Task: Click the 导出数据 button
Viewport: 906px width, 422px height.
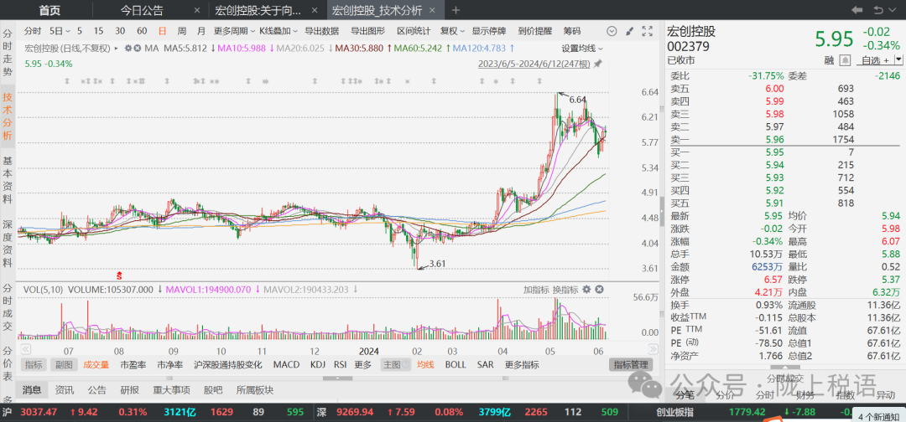Action: coord(321,31)
